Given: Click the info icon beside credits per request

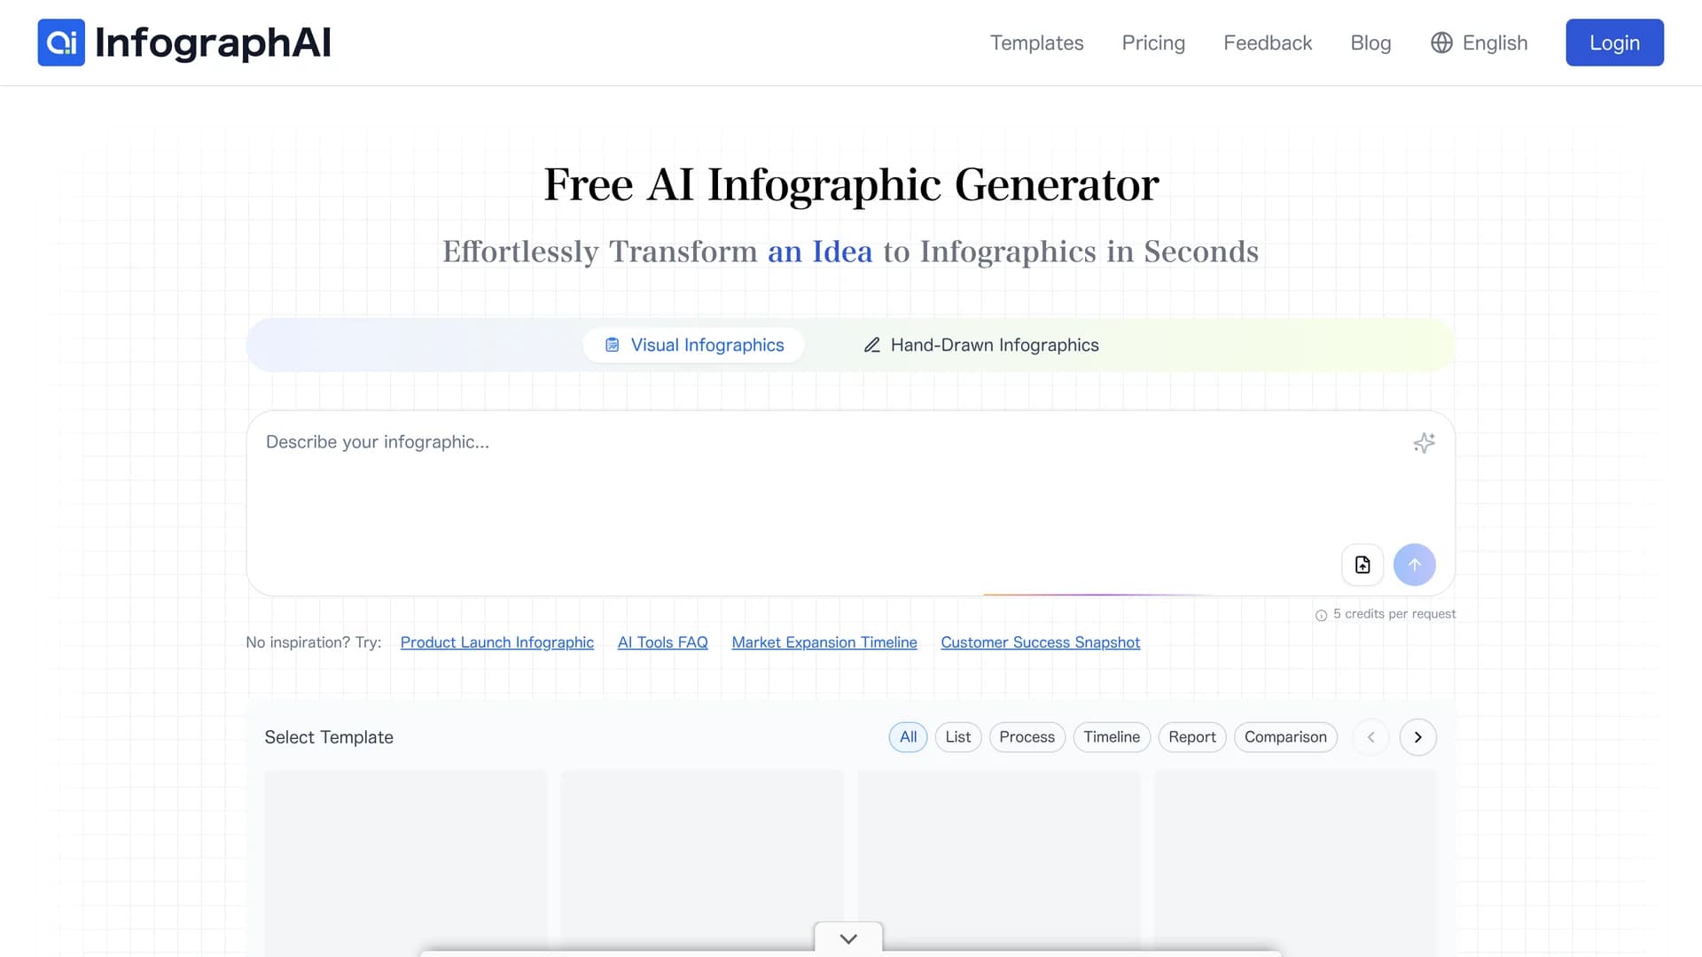Looking at the screenshot, I should (x=1321, y=615).
